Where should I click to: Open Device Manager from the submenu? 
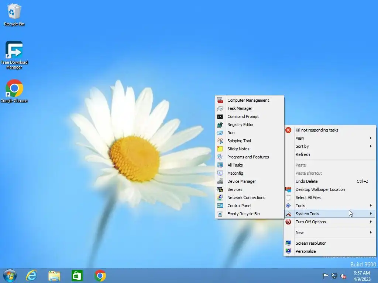[250, 181]
